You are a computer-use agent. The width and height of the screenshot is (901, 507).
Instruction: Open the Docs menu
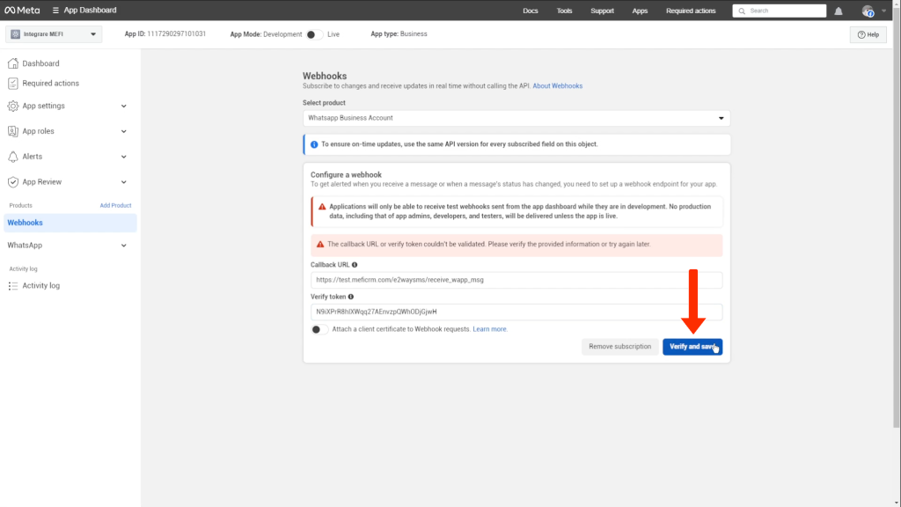(x=531, y=11)
